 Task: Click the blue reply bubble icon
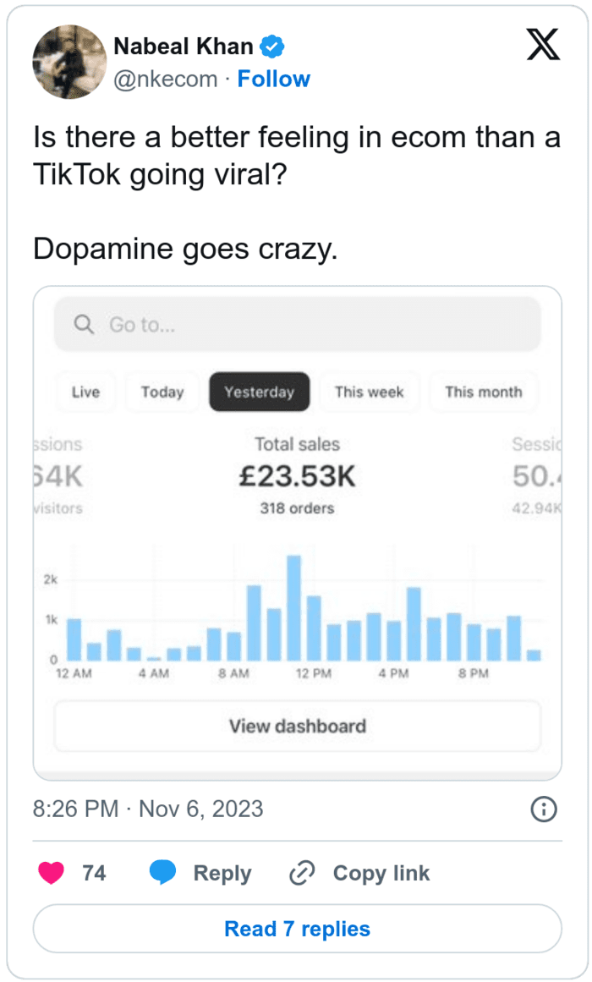click(x=162, y=873)
